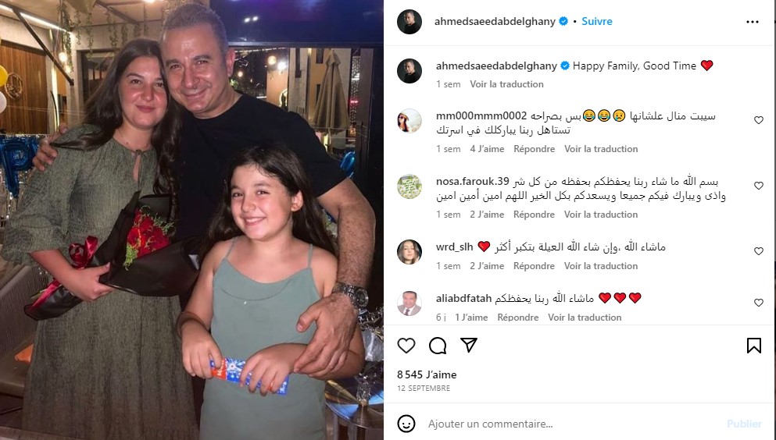Open the comment bubble icon
776x440 pixels.
click(438, 345)
